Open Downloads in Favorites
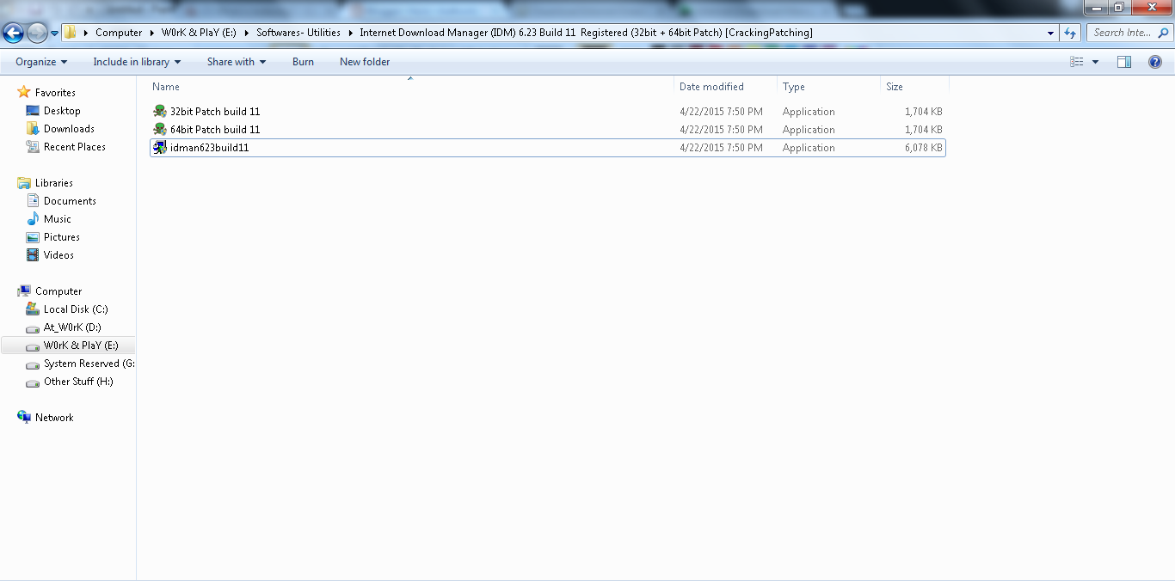This screenshot has width=1175, height=581. [69, 129]
